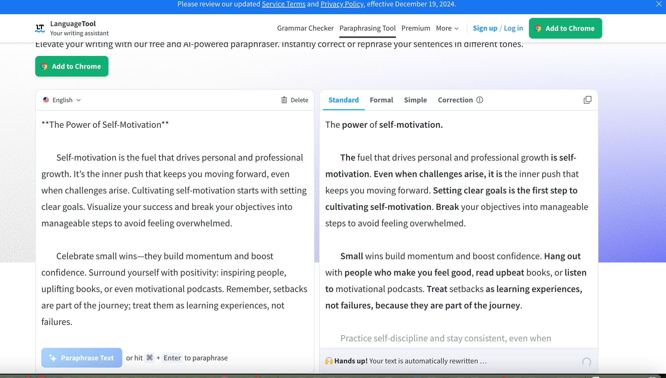Open the Premium page

pos(416,28)
